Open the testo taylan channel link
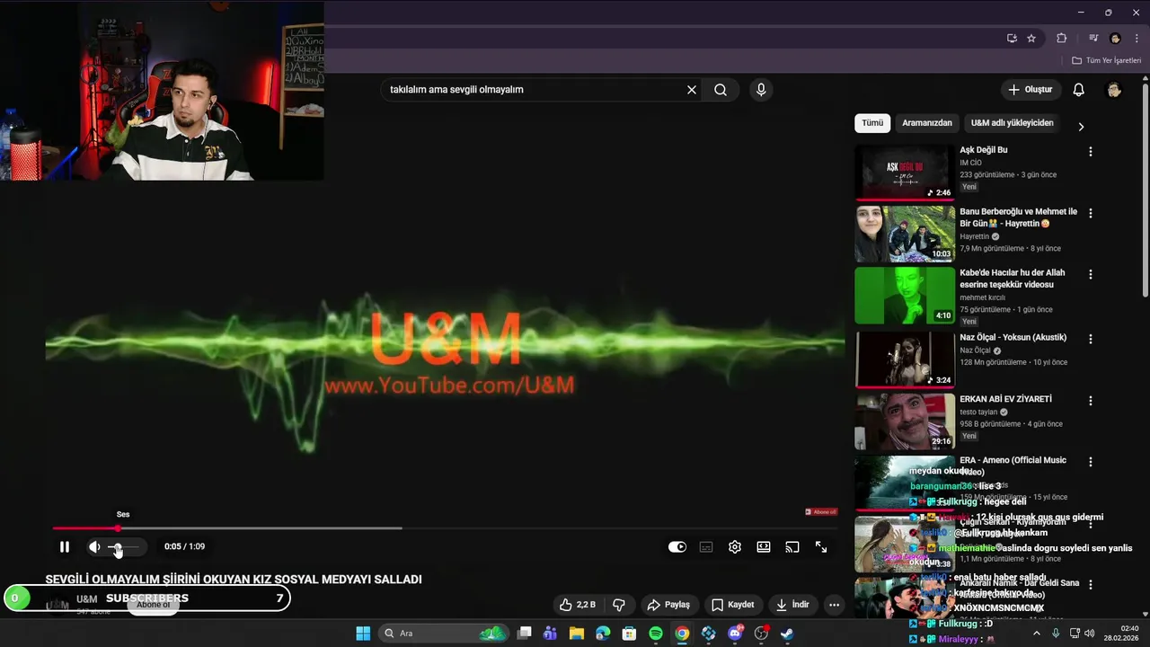 pyautogui.click(x=978, y=412)
